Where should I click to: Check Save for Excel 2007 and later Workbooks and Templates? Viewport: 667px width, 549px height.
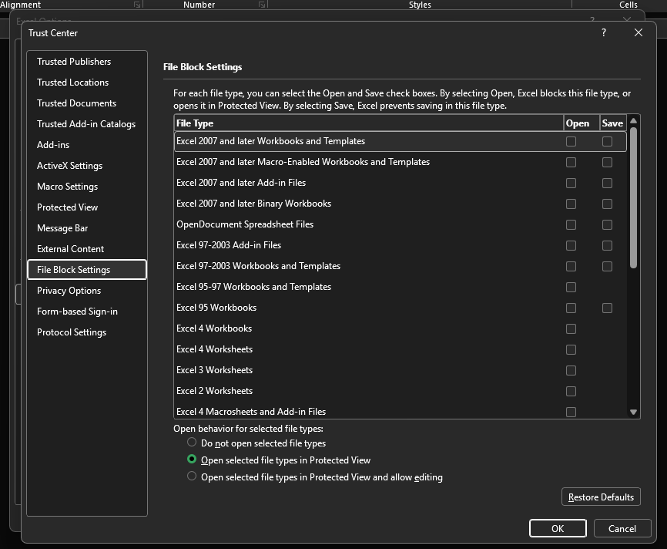pos(607,141)
